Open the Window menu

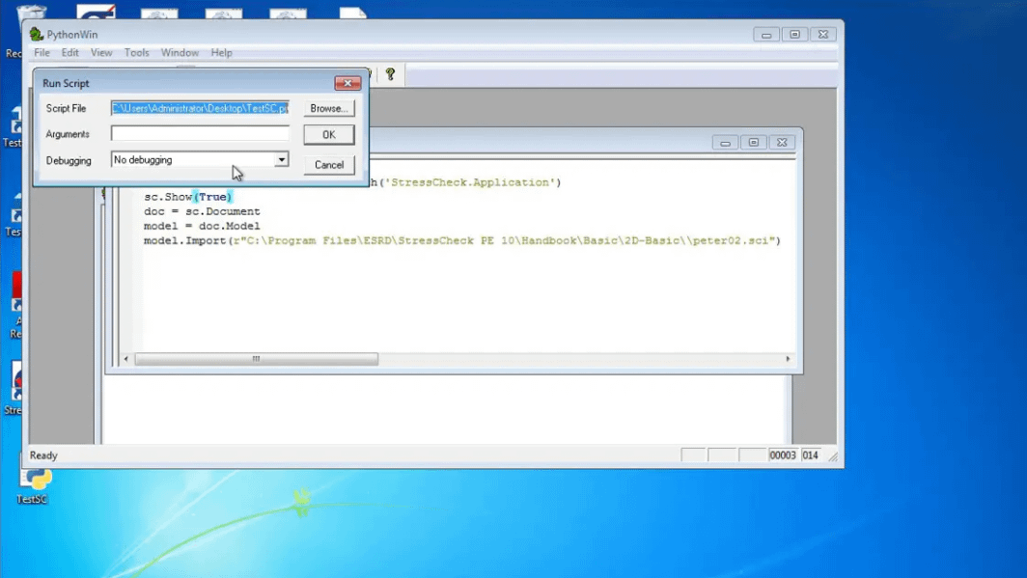[x=180, y=53]
